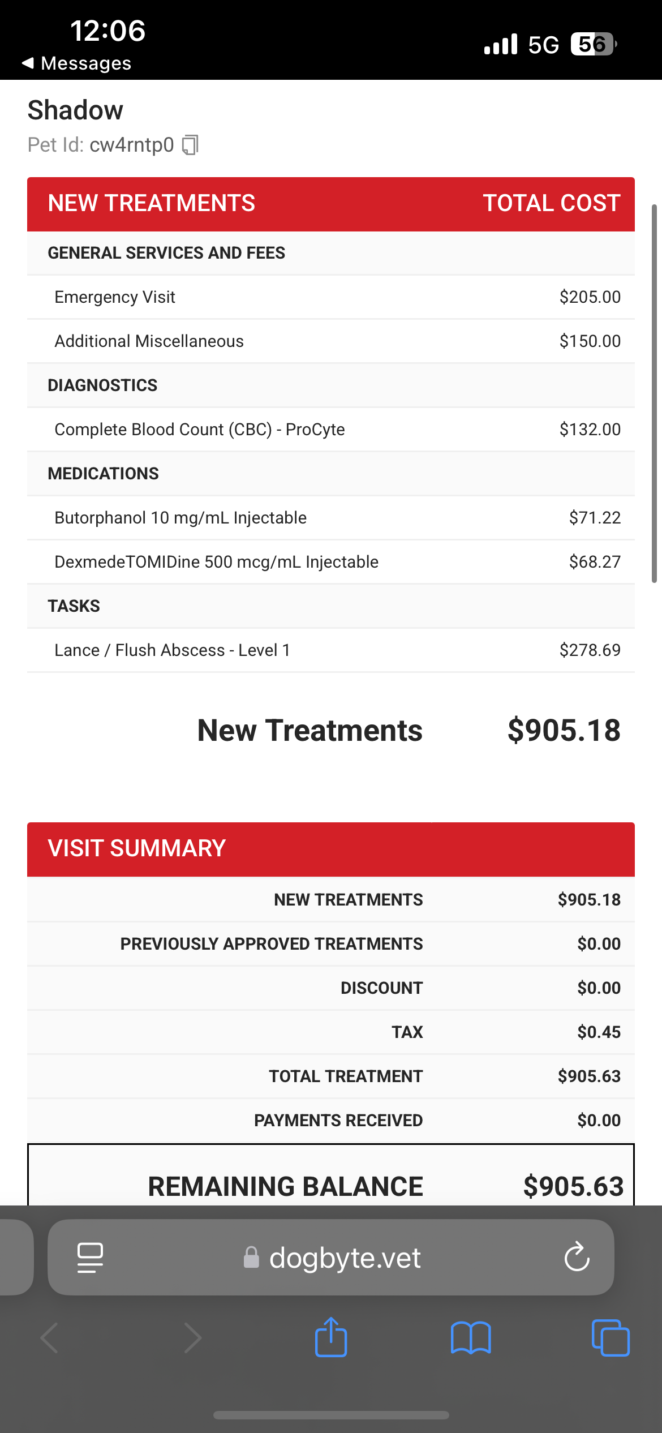
Task: Tap the Safari share icon
Action: (331, 1338)
